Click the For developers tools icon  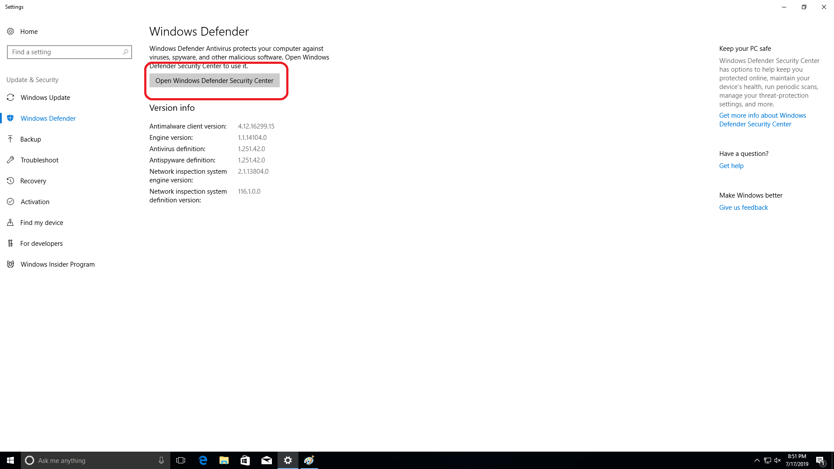10,243
